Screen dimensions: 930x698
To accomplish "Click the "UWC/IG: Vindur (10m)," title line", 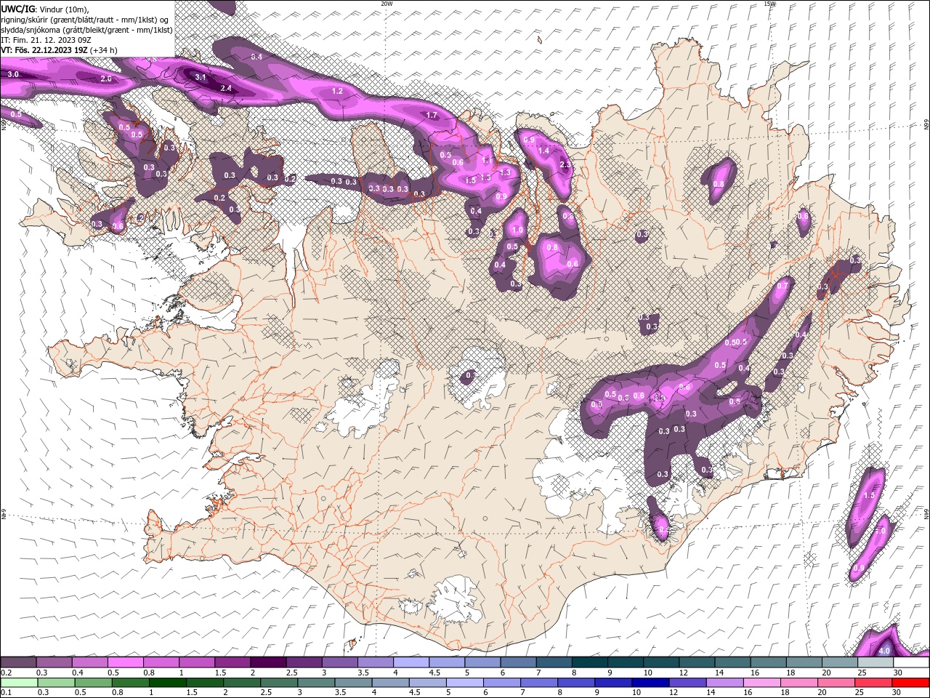I will point(44,9).
